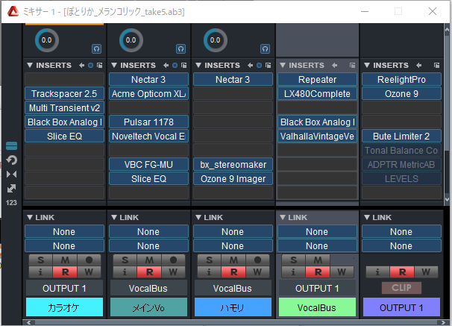Open inserts window icon on VocalBus channel
Viewport: 452px width, 326px height.
tap(352, 66)
